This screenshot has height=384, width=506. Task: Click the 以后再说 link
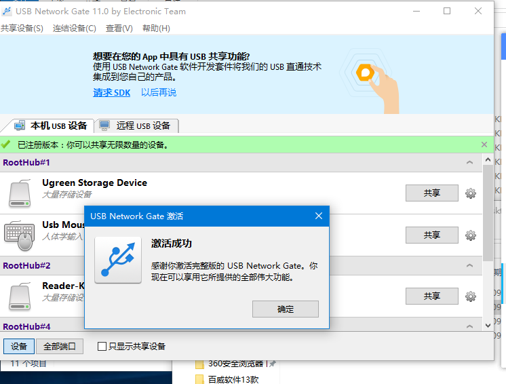(x=159, y=93)
